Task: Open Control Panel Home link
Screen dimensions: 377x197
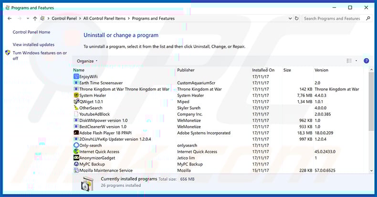Action: 31,32
